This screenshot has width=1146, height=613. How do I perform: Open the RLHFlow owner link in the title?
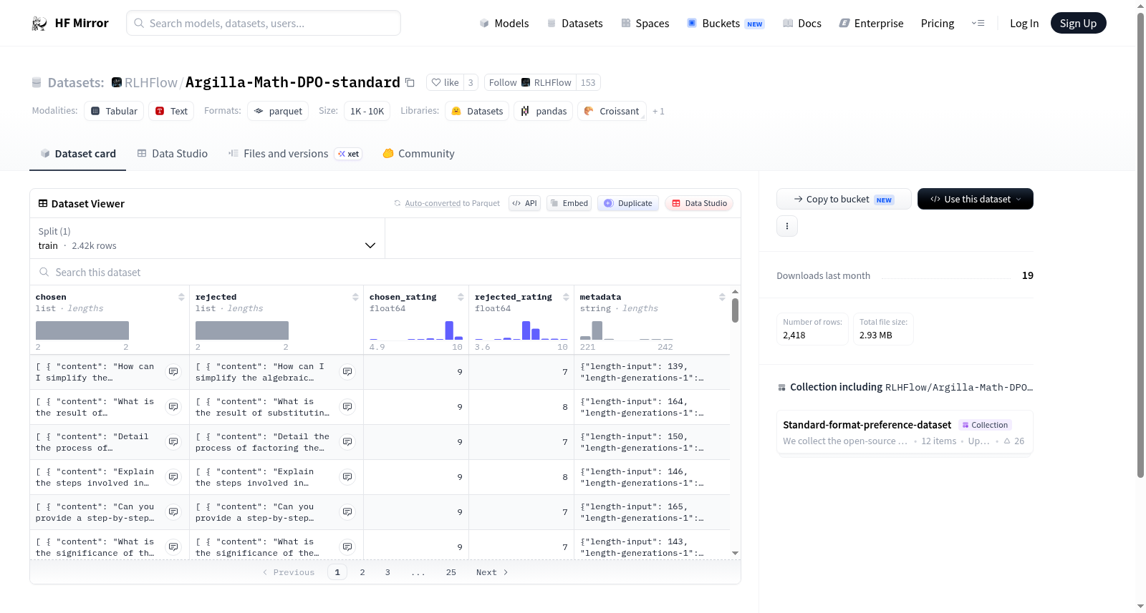(x=151, y=82)
